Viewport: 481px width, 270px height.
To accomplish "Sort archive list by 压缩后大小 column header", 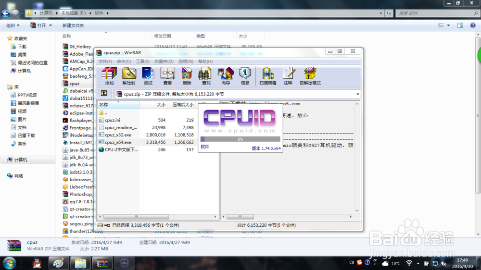I will click(182, 105).
